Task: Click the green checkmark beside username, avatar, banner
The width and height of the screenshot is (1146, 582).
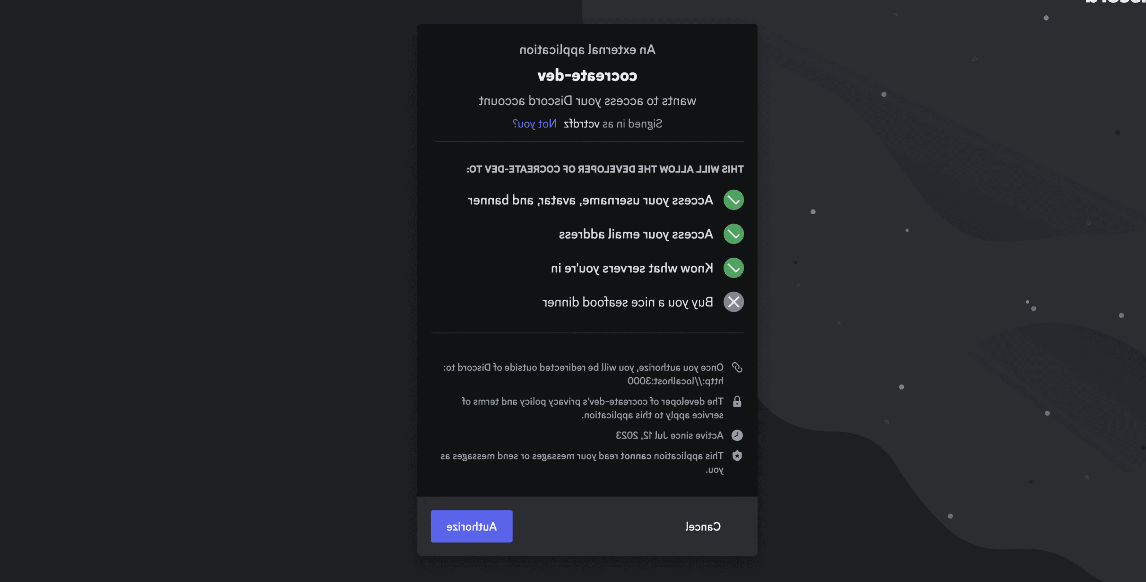Action: (733, 200)
